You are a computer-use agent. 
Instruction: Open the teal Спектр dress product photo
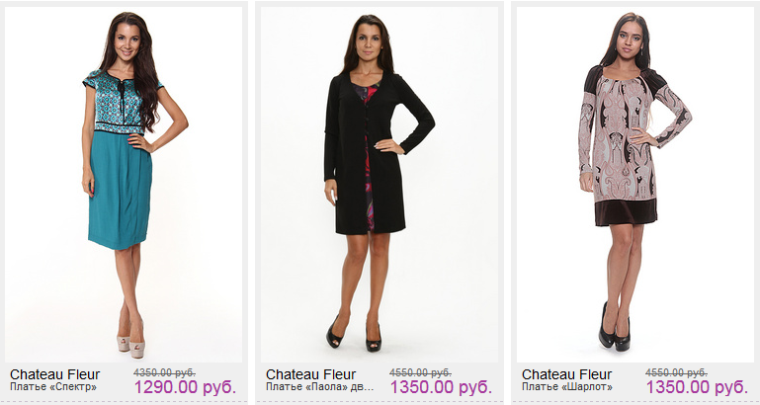(x=124, y=184)
